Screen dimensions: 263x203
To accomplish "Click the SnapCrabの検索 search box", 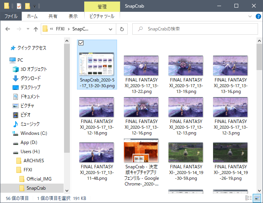I will coord(195,29).
